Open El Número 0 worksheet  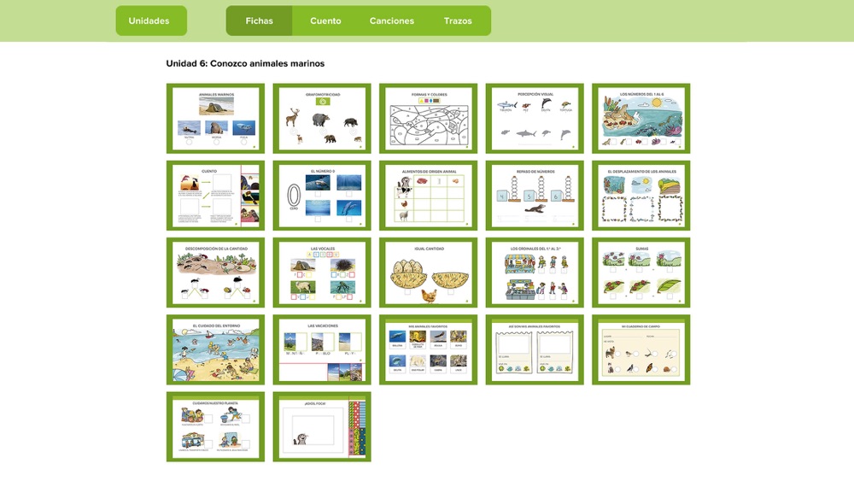322,196
